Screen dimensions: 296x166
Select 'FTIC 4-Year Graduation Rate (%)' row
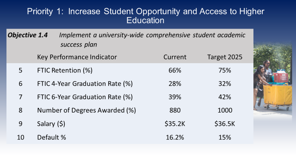(x=130, y=83)
